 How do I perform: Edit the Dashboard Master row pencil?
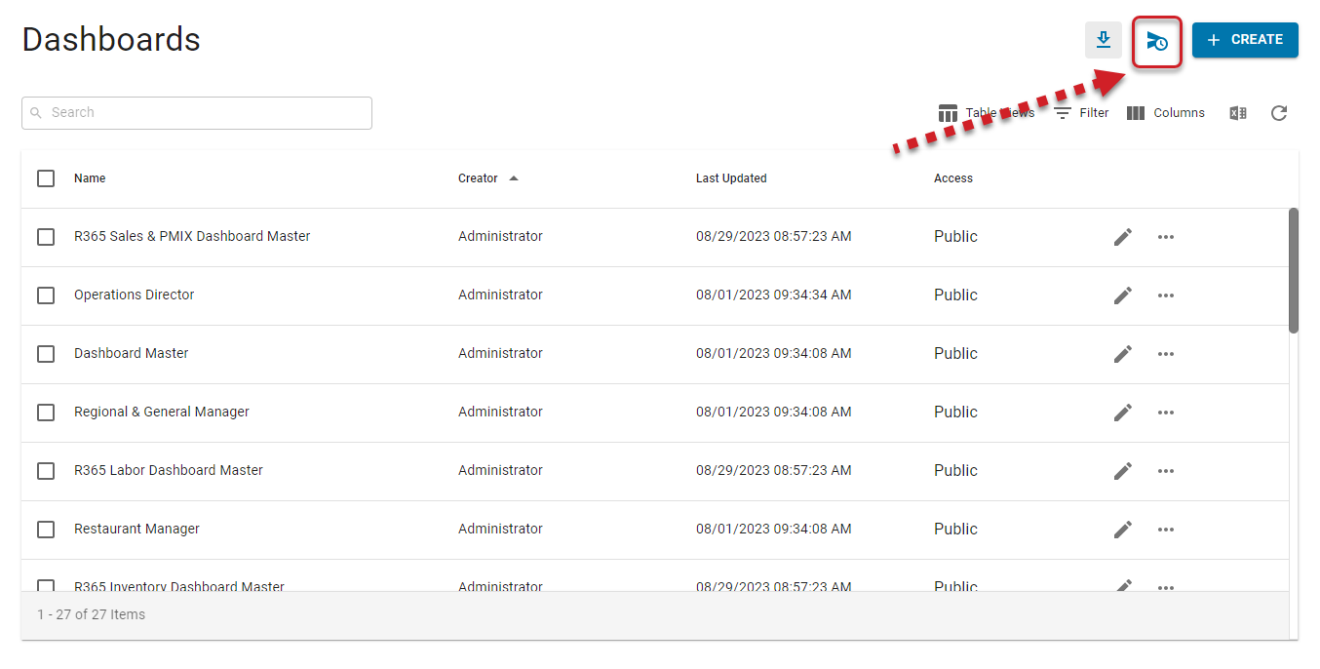tap(1123, 354)
